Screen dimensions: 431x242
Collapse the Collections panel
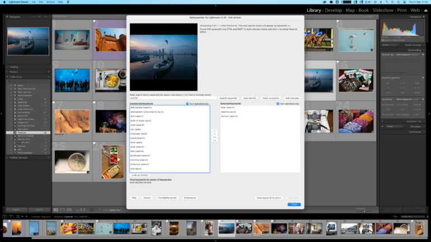point(7,77)
